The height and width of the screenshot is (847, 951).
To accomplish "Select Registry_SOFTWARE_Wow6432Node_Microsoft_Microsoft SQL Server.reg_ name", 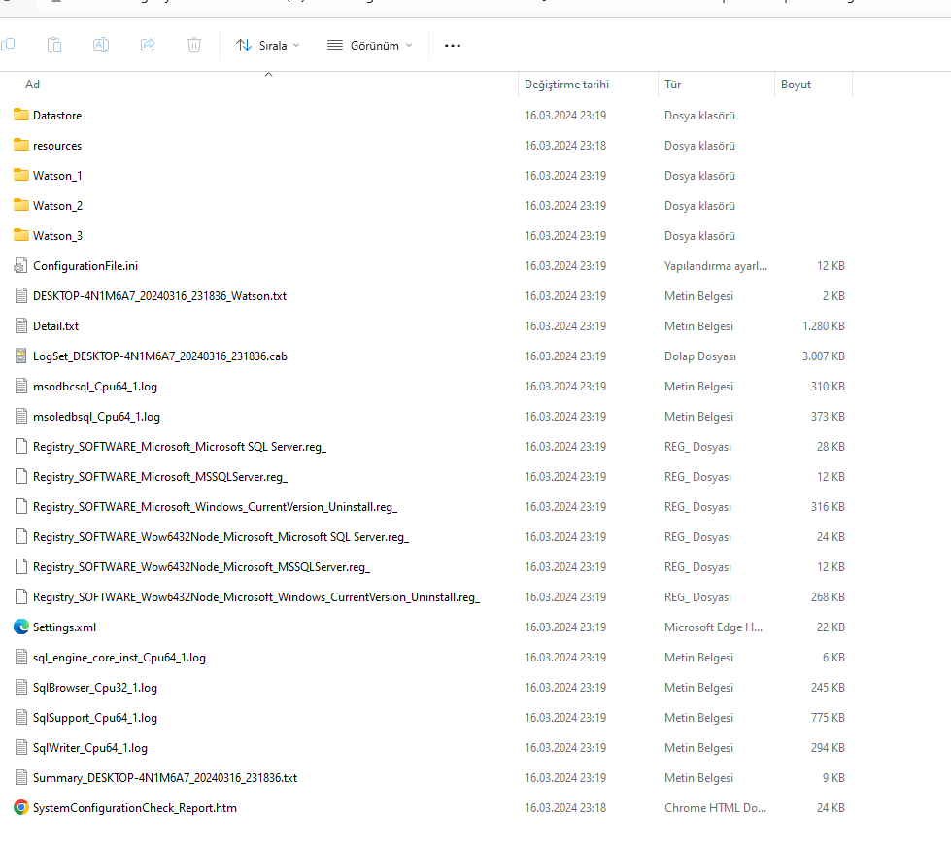I will [x=221, y=537].
